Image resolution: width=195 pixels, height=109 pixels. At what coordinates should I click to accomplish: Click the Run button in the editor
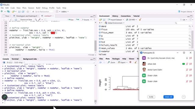pyautogui.click(x=71, y=20)
